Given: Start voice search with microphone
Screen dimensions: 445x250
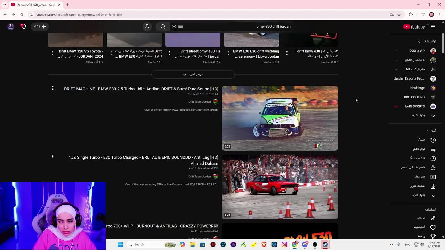Looking at the screenshot, I should (147, 26).
